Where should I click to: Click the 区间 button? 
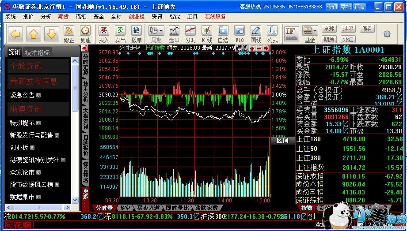[282, 141]
